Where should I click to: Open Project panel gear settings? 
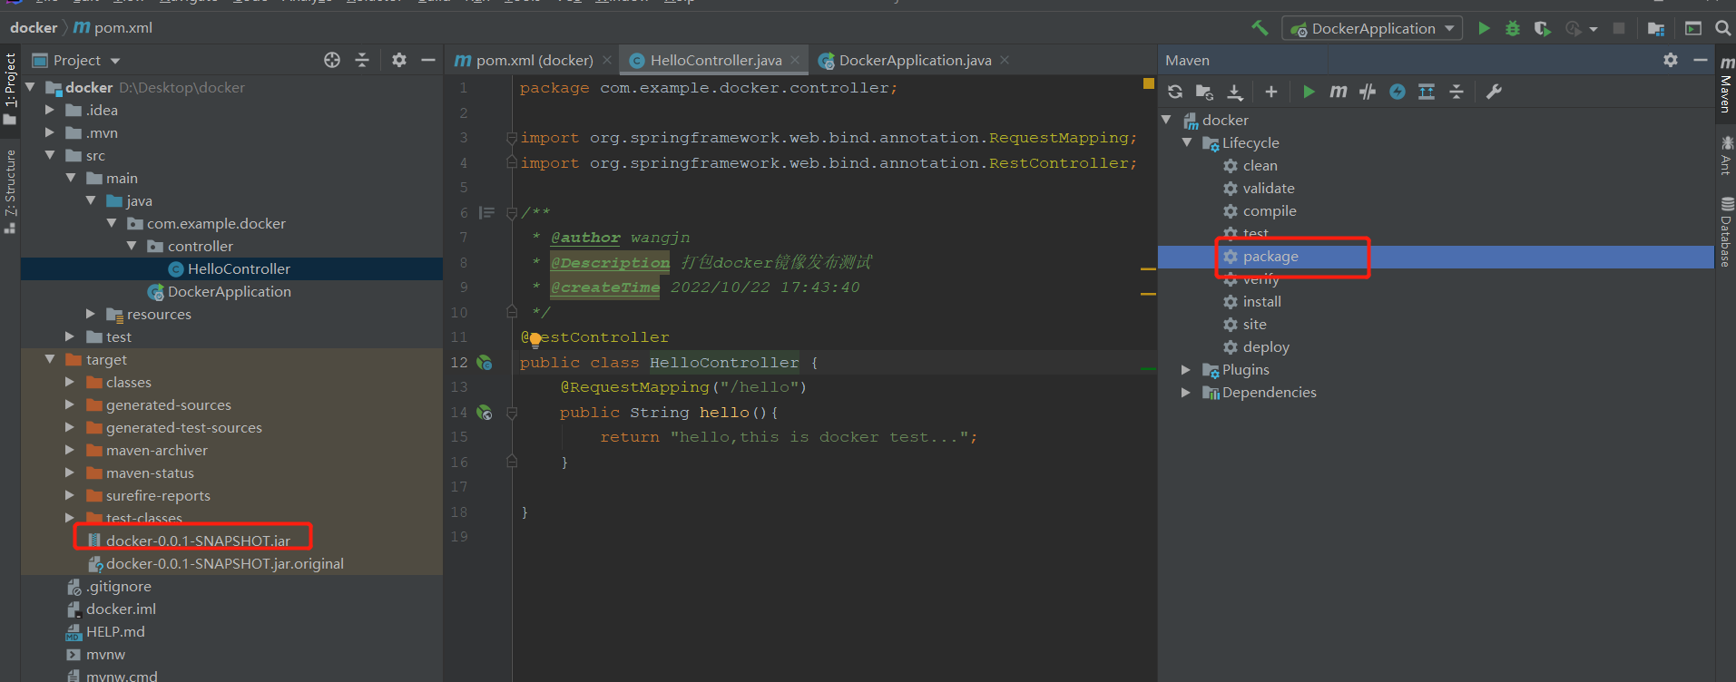coord(399,60)
